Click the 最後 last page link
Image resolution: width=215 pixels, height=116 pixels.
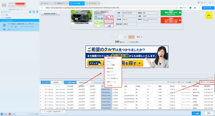pos(139,37)
